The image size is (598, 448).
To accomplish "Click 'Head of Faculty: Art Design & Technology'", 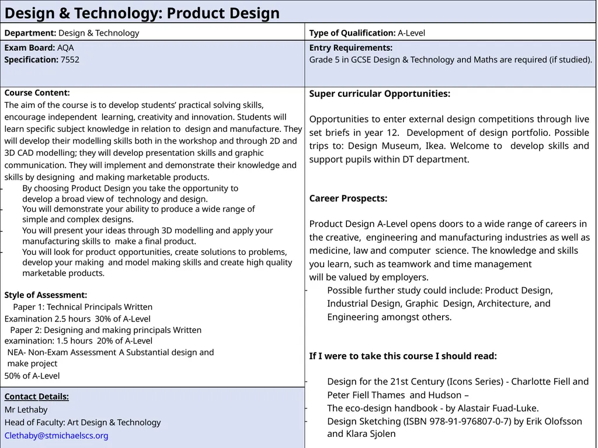I will click(83, 422).
